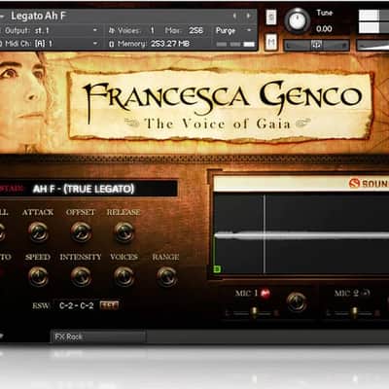Adjust the Speed knob

point(38,276)
